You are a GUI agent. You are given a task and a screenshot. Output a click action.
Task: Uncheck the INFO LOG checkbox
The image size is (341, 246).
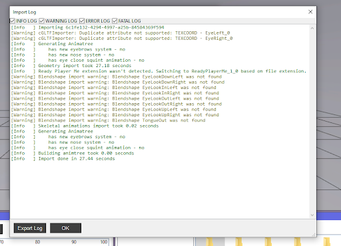pyautogui.click(x=13, y=21)
